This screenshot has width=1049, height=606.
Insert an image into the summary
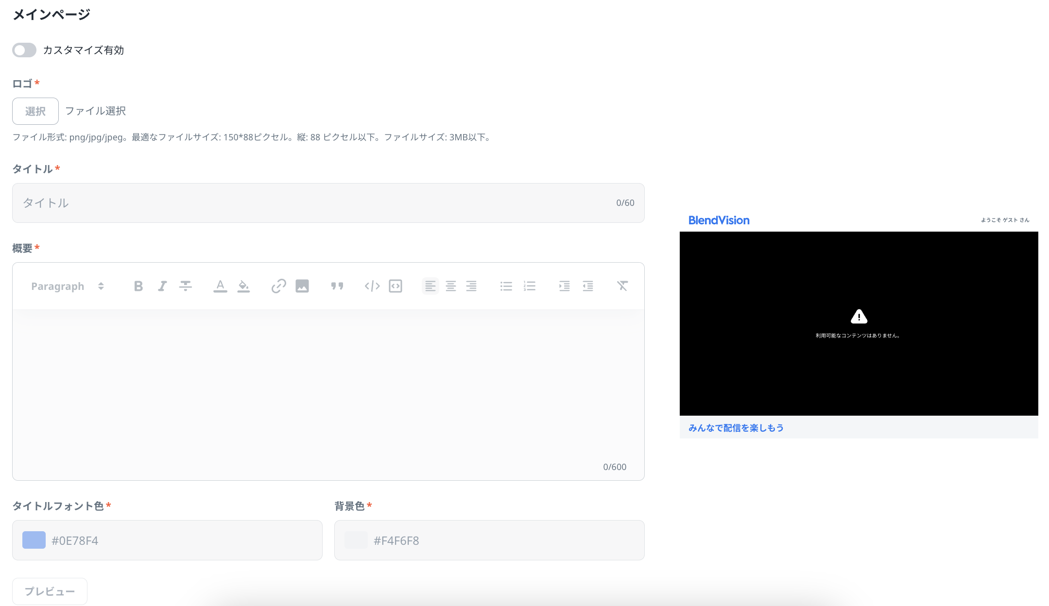pyautogui.click(x=302, y=286)
